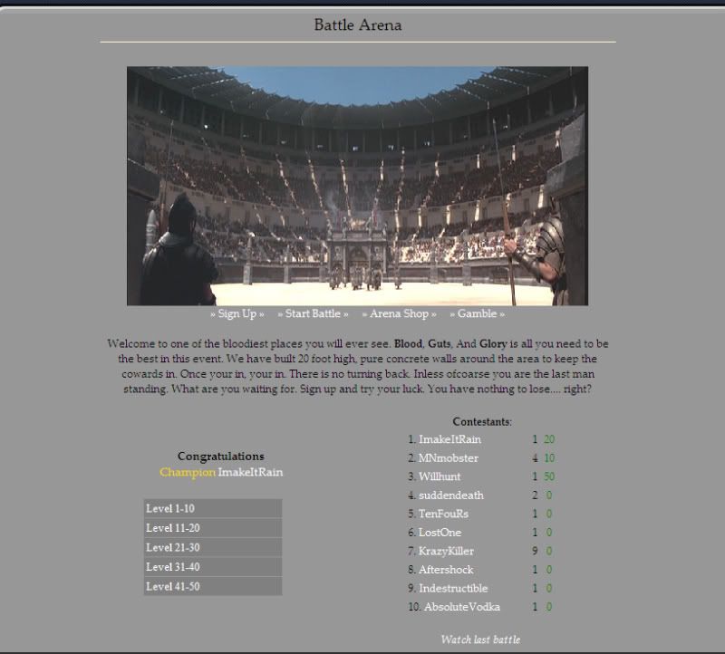This screenshot has height=654, width=725.
Task: Click the number 9 beside KrazyKiller
Action: tap(535, 551)
